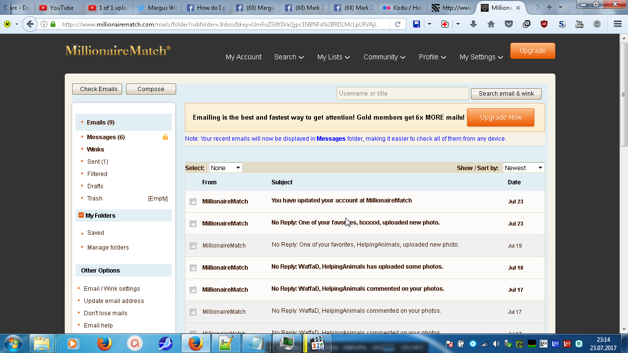Click the Compose button
Screen dimensions: 628x353
coord(151,89)
